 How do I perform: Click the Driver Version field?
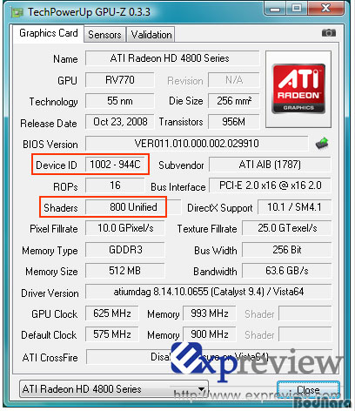(208, 292)
